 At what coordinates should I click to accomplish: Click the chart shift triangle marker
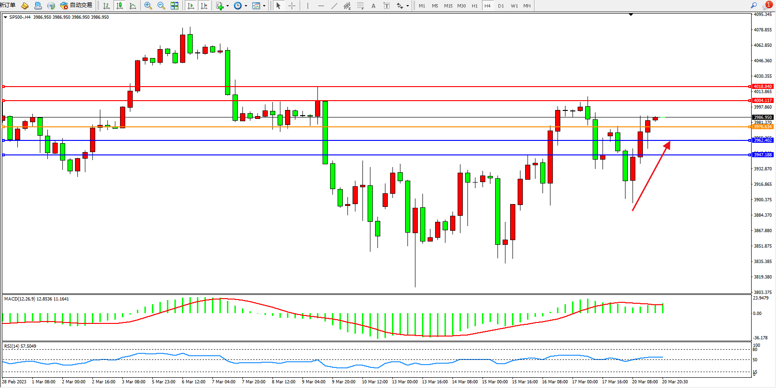click(631, 15)
